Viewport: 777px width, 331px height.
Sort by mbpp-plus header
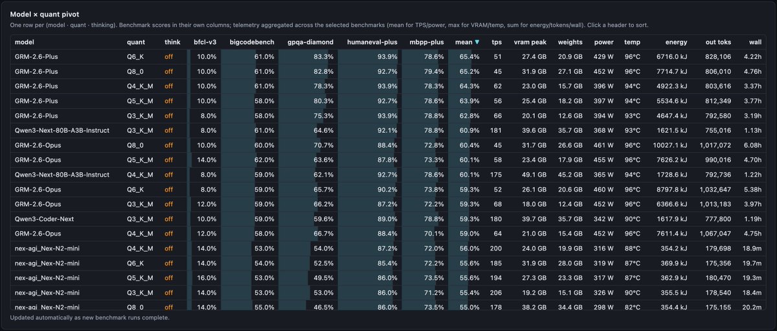tap(427, 42)
